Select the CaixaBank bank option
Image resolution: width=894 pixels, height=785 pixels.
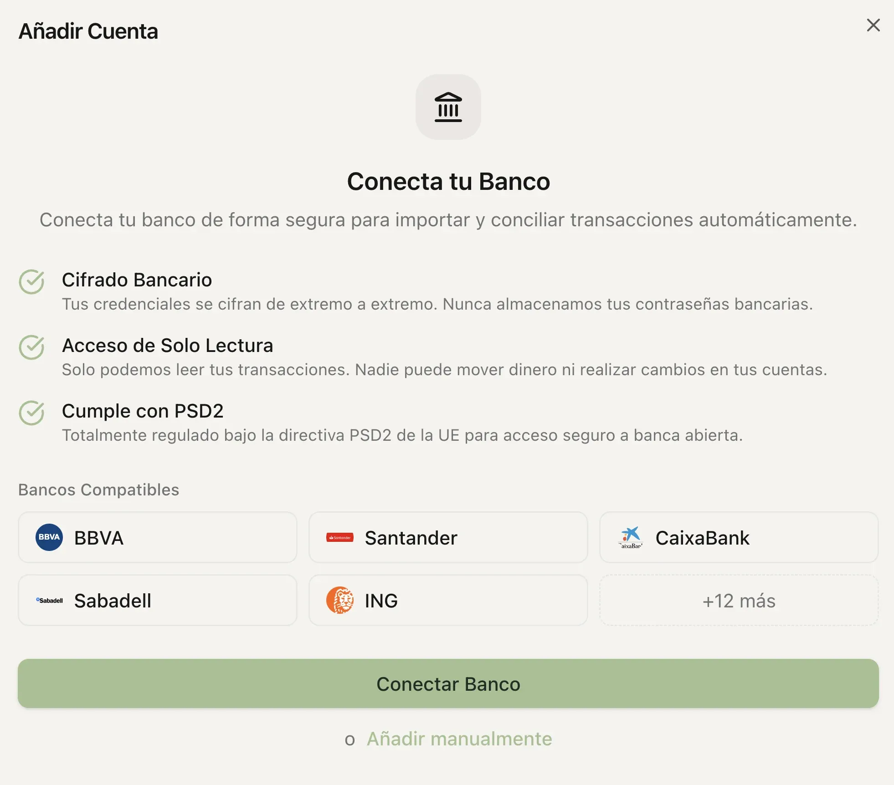739,537
